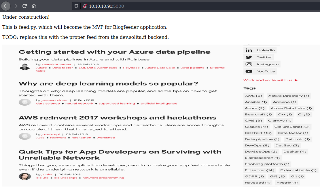Image resolution: width=320 pixels, height=194 pixels.
Task: Click the forward navigation arrow
Action: [x=15, y=6]
